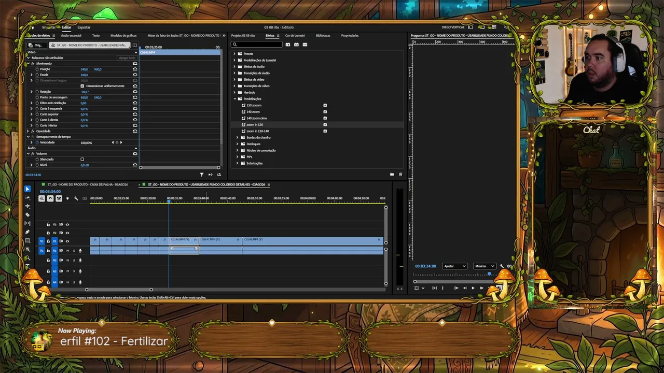
Task: Click the Program monitor wrench settings icon
Action: (502, 266)
